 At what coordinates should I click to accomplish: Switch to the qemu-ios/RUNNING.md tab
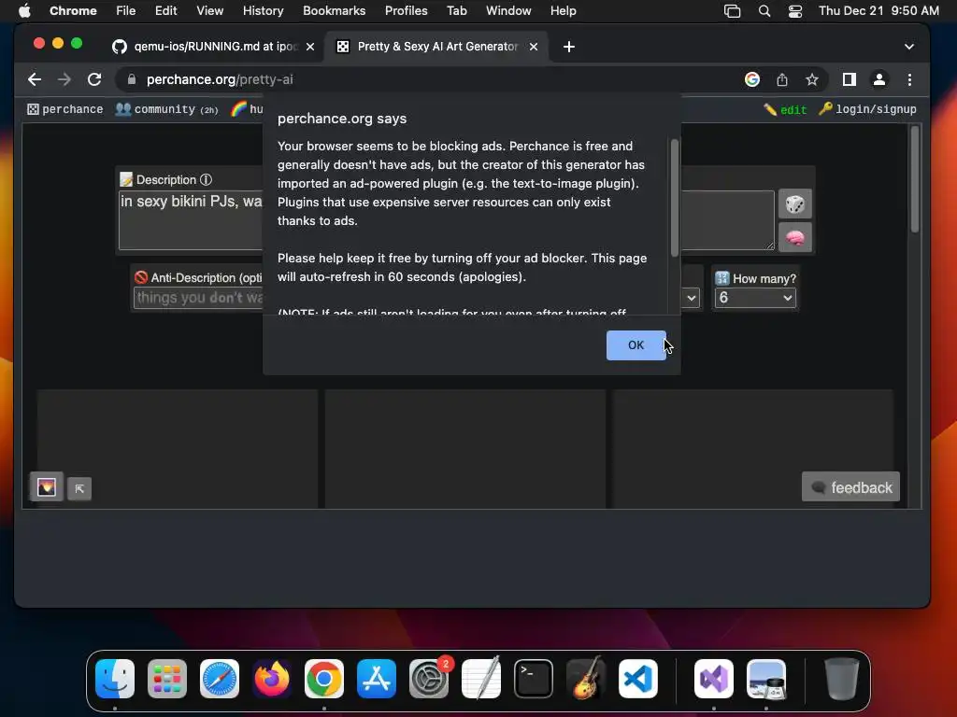point(214,47)
